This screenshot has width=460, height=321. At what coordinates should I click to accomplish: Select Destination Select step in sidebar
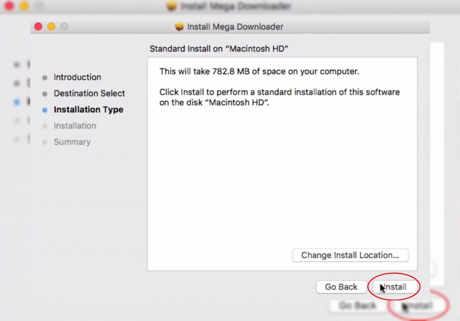click(89, 93)
